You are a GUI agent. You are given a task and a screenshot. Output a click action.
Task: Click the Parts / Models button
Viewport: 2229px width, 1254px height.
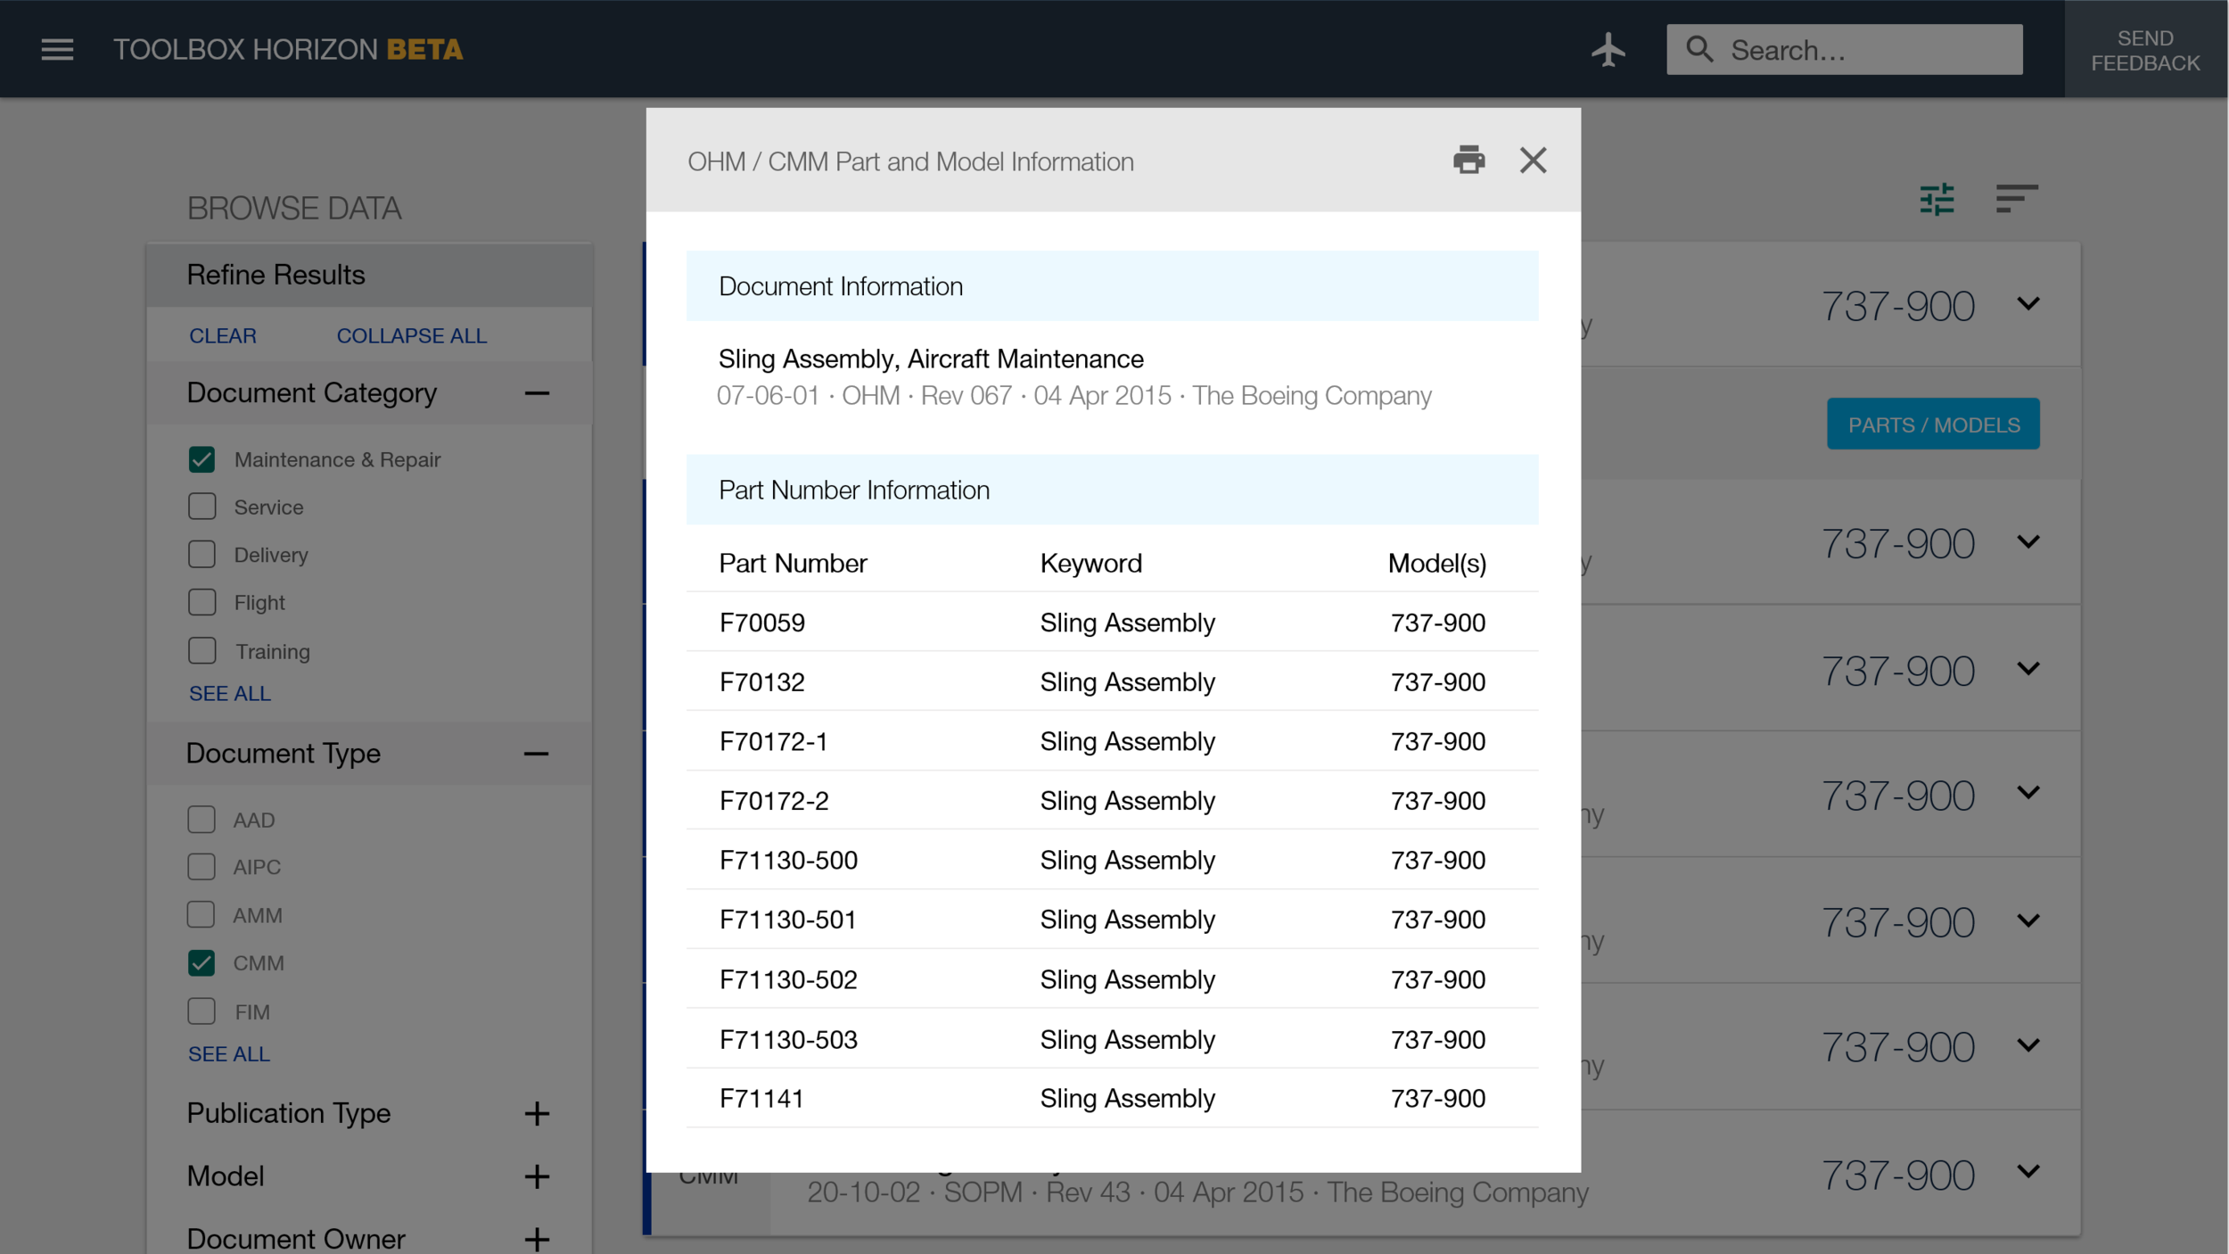click(x=1933, y=425)
